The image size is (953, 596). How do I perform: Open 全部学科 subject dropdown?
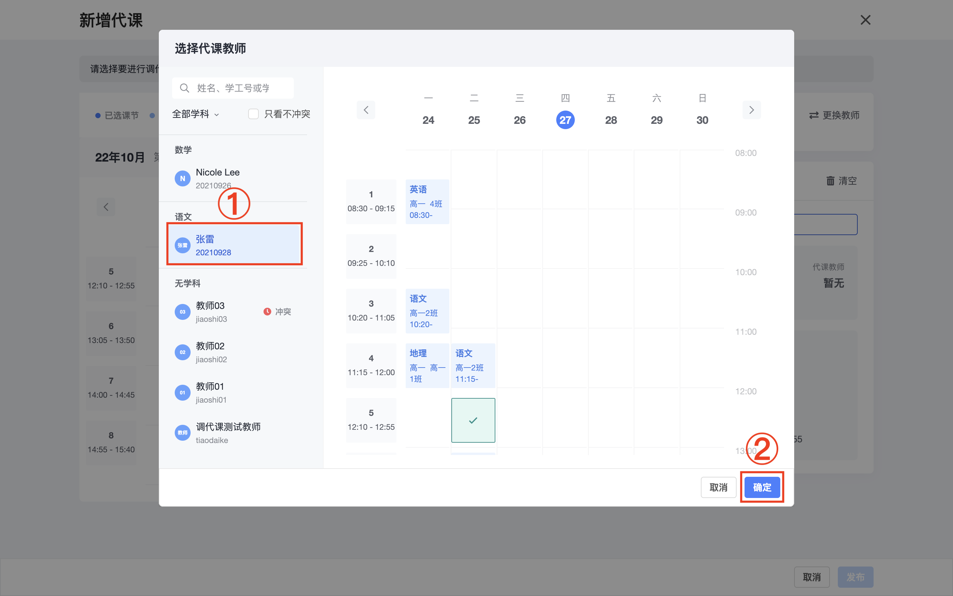[x=195, y=114]
